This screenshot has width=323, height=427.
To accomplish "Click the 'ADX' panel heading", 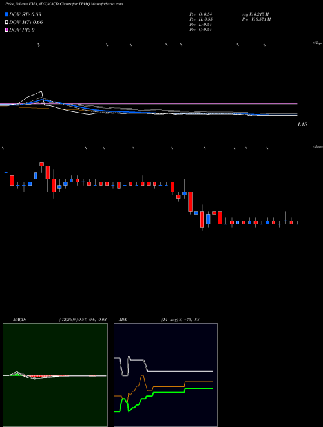I will [x=123, y=319].
